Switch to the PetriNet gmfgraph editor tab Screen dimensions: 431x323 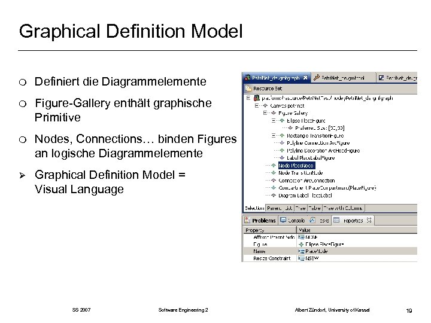(x=277, y=78)
